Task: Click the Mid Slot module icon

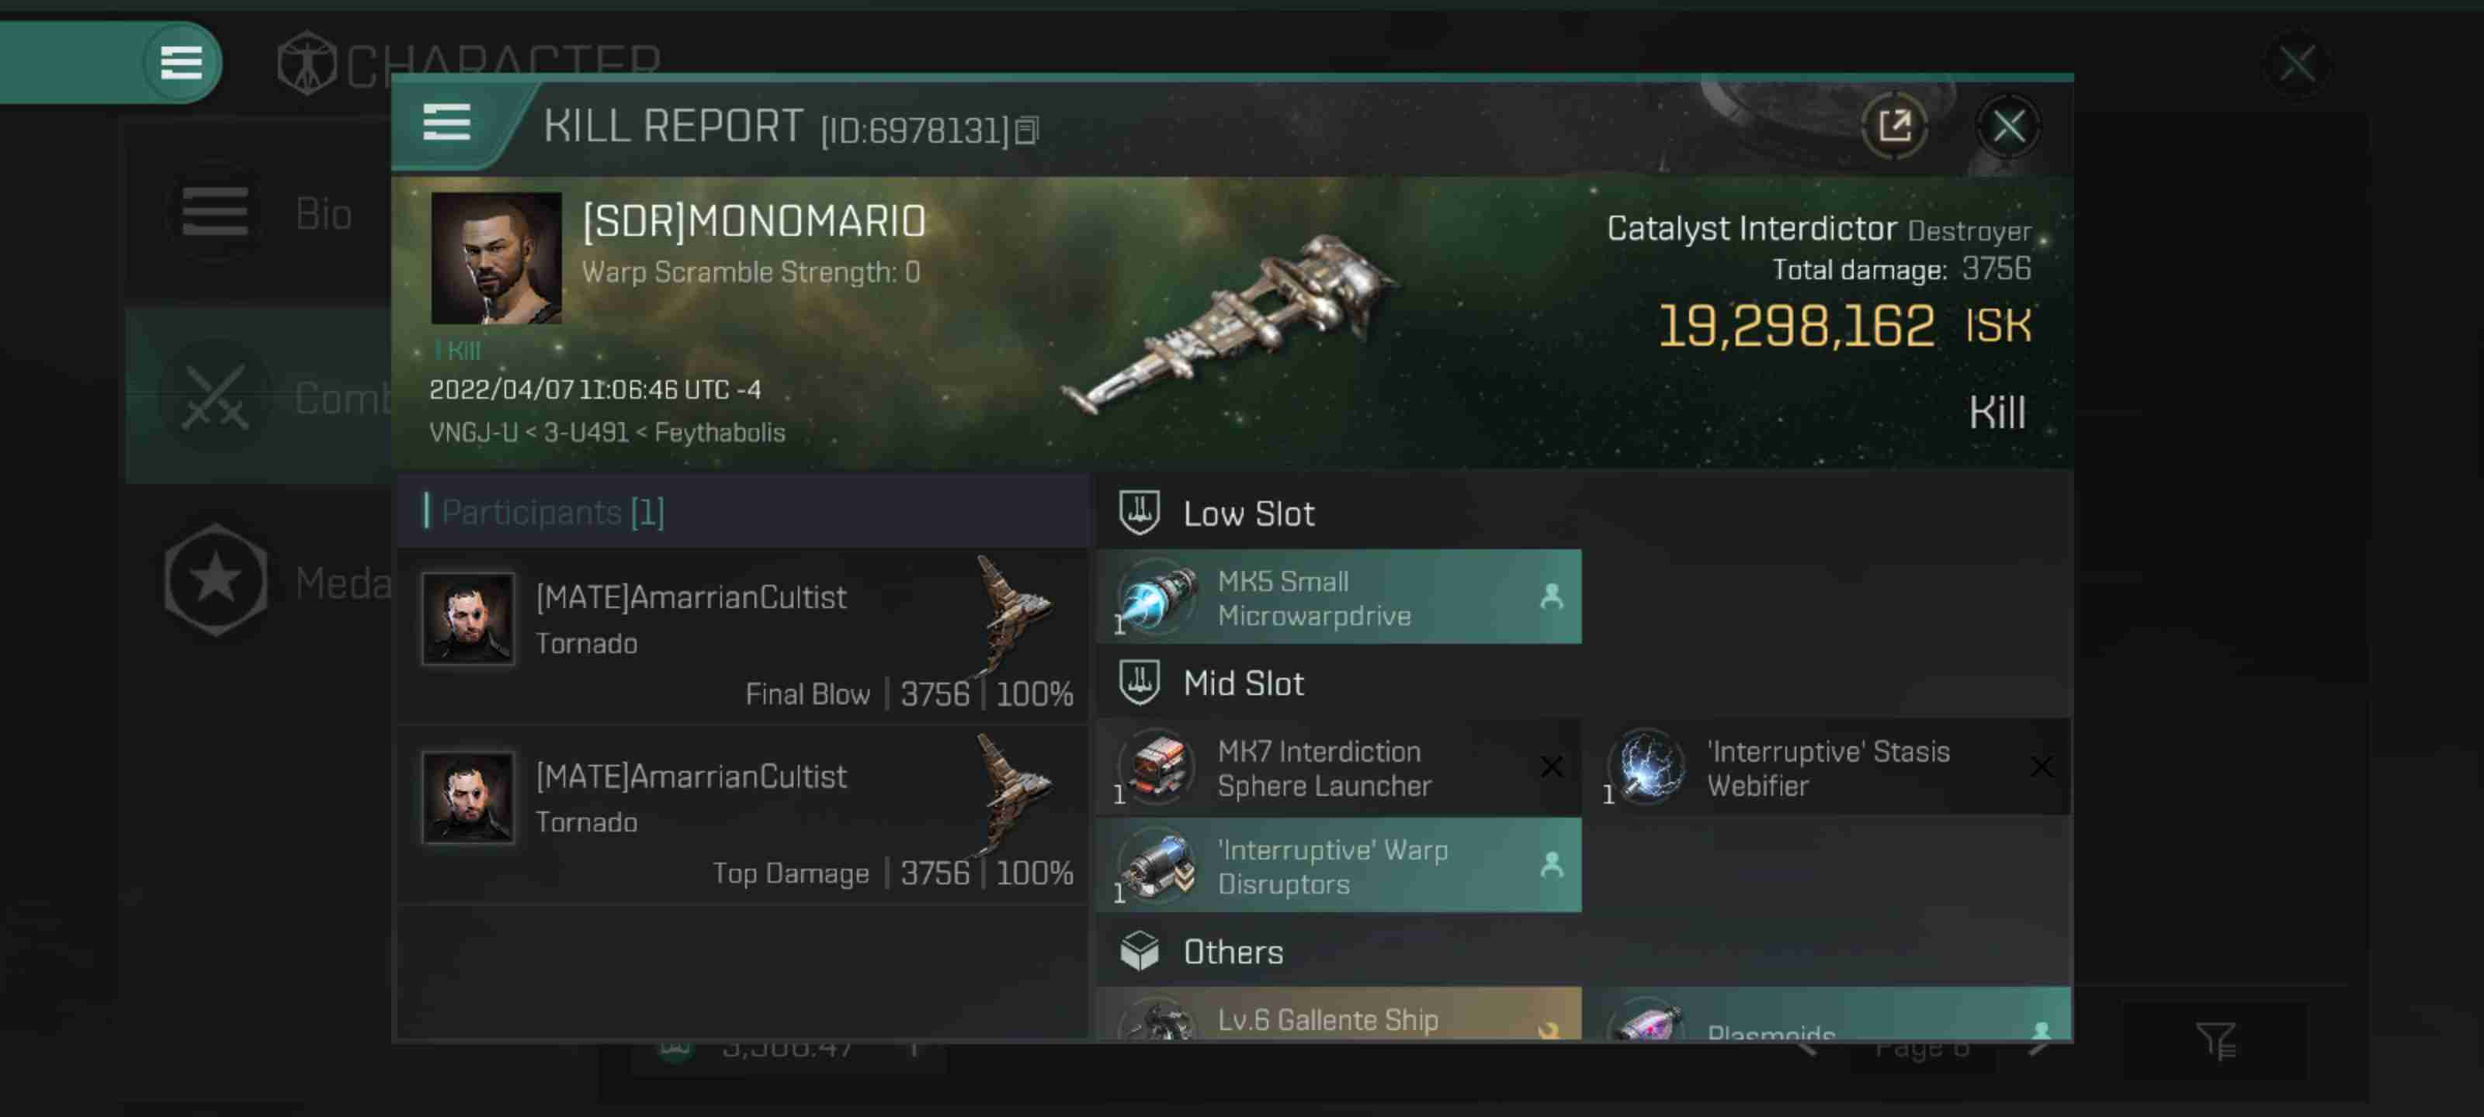Action: pyautogui.click(x=1140, y=680)
